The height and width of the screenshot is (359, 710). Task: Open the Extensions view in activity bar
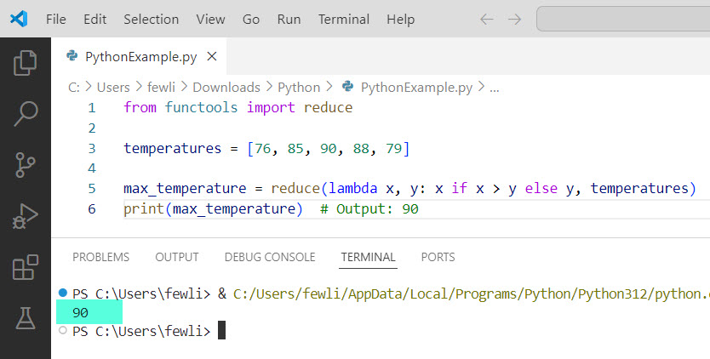[26, 267]
